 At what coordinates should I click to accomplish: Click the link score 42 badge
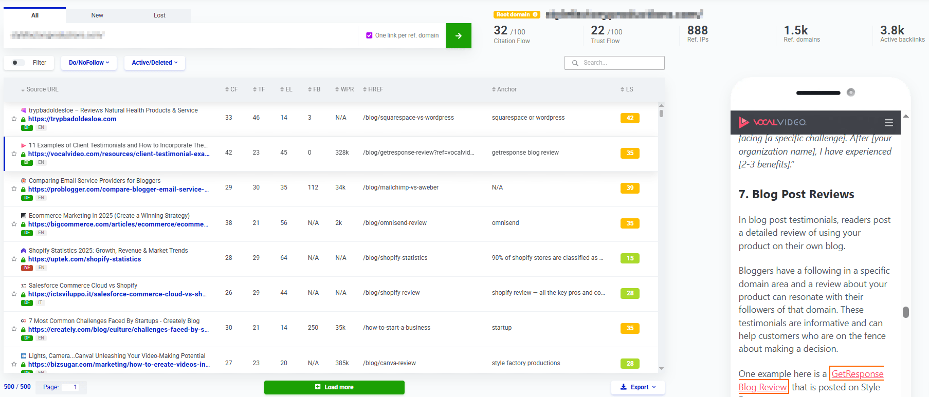(630, 118)
